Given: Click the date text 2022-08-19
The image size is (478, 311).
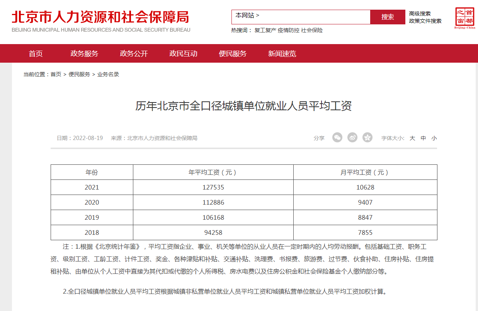Looking at the screenshot, I should point(88,138).
